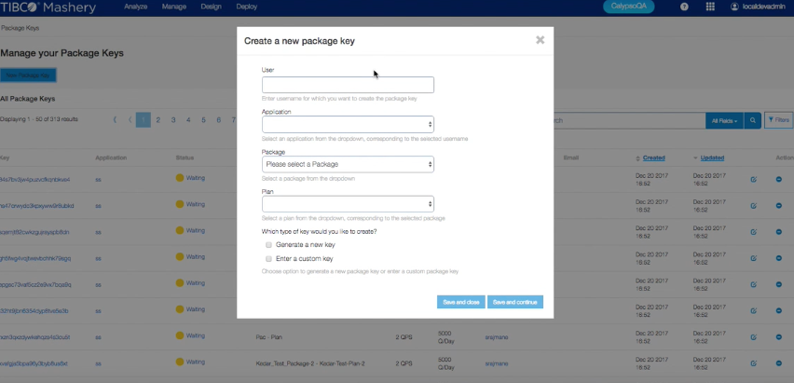The width and height of the screenshot is (794, 383).
Task: Open the Application dropdown
Action: coord(348,125)
